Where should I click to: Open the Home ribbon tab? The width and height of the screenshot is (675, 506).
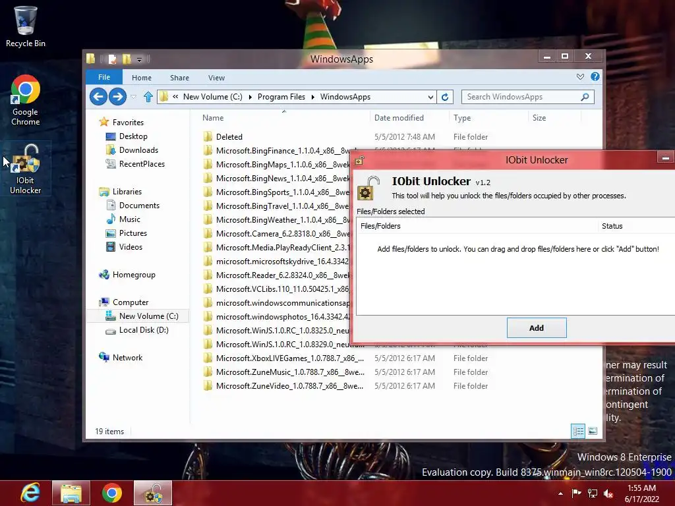[142, 78]
